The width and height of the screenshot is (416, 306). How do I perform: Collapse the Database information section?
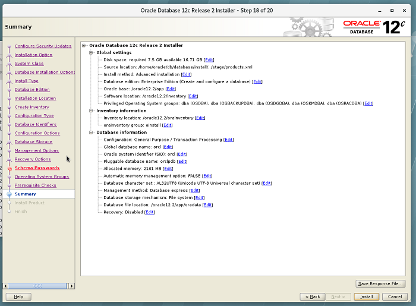(x=92, y=132)
